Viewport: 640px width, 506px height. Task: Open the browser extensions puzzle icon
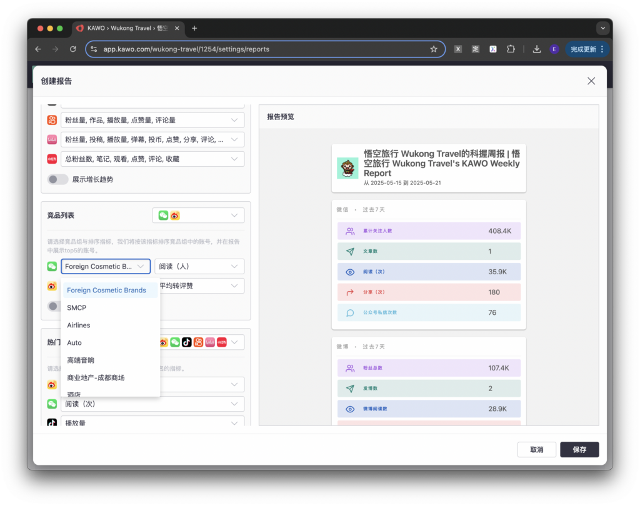(x=511, y=49)
